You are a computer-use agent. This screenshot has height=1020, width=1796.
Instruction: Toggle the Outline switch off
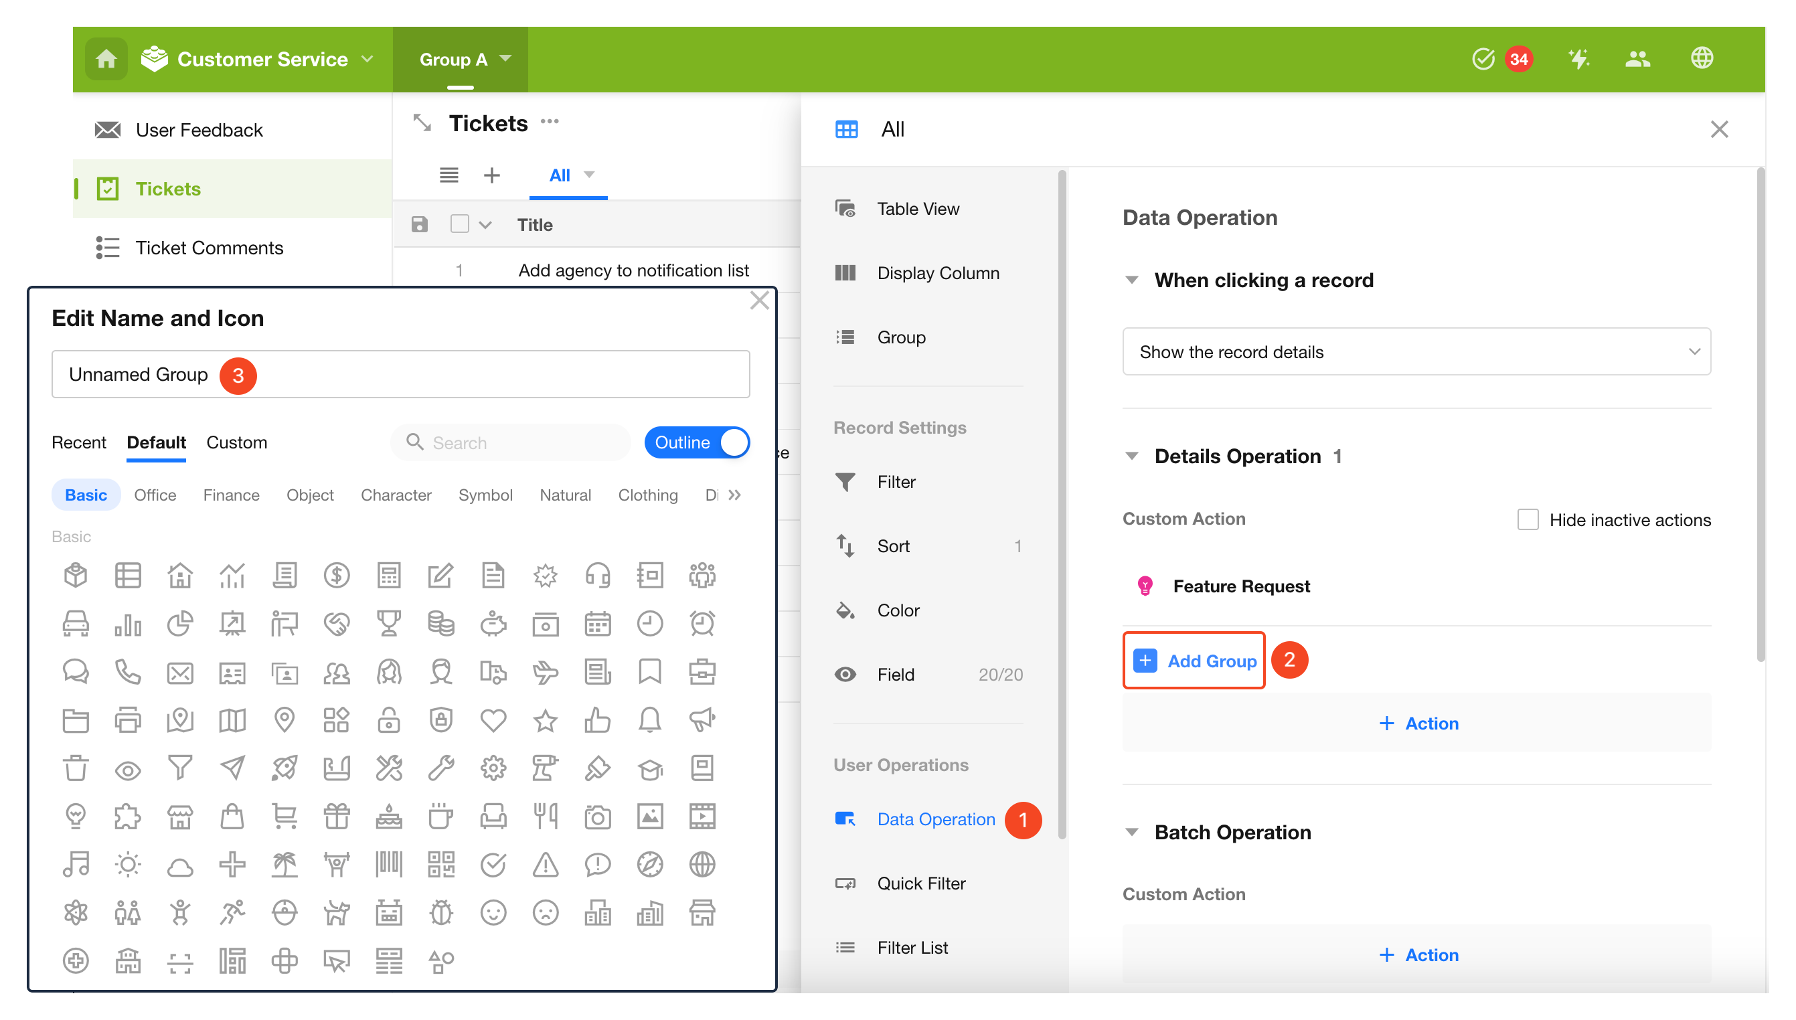[x=697, y=443]
